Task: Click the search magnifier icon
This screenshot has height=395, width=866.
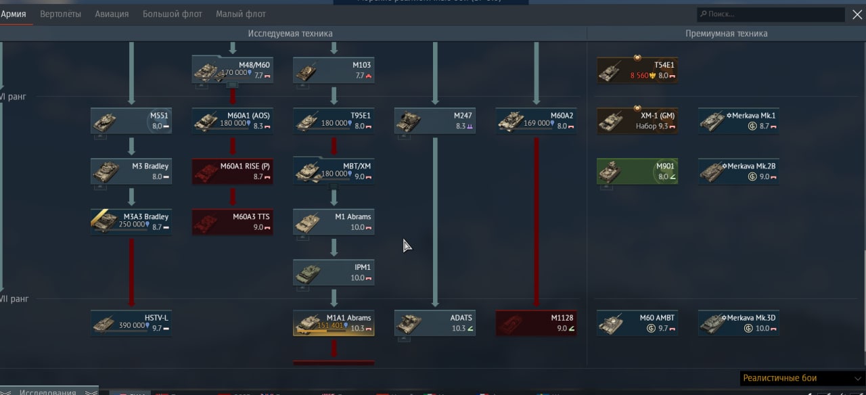Action: click(x=704, y=14)
